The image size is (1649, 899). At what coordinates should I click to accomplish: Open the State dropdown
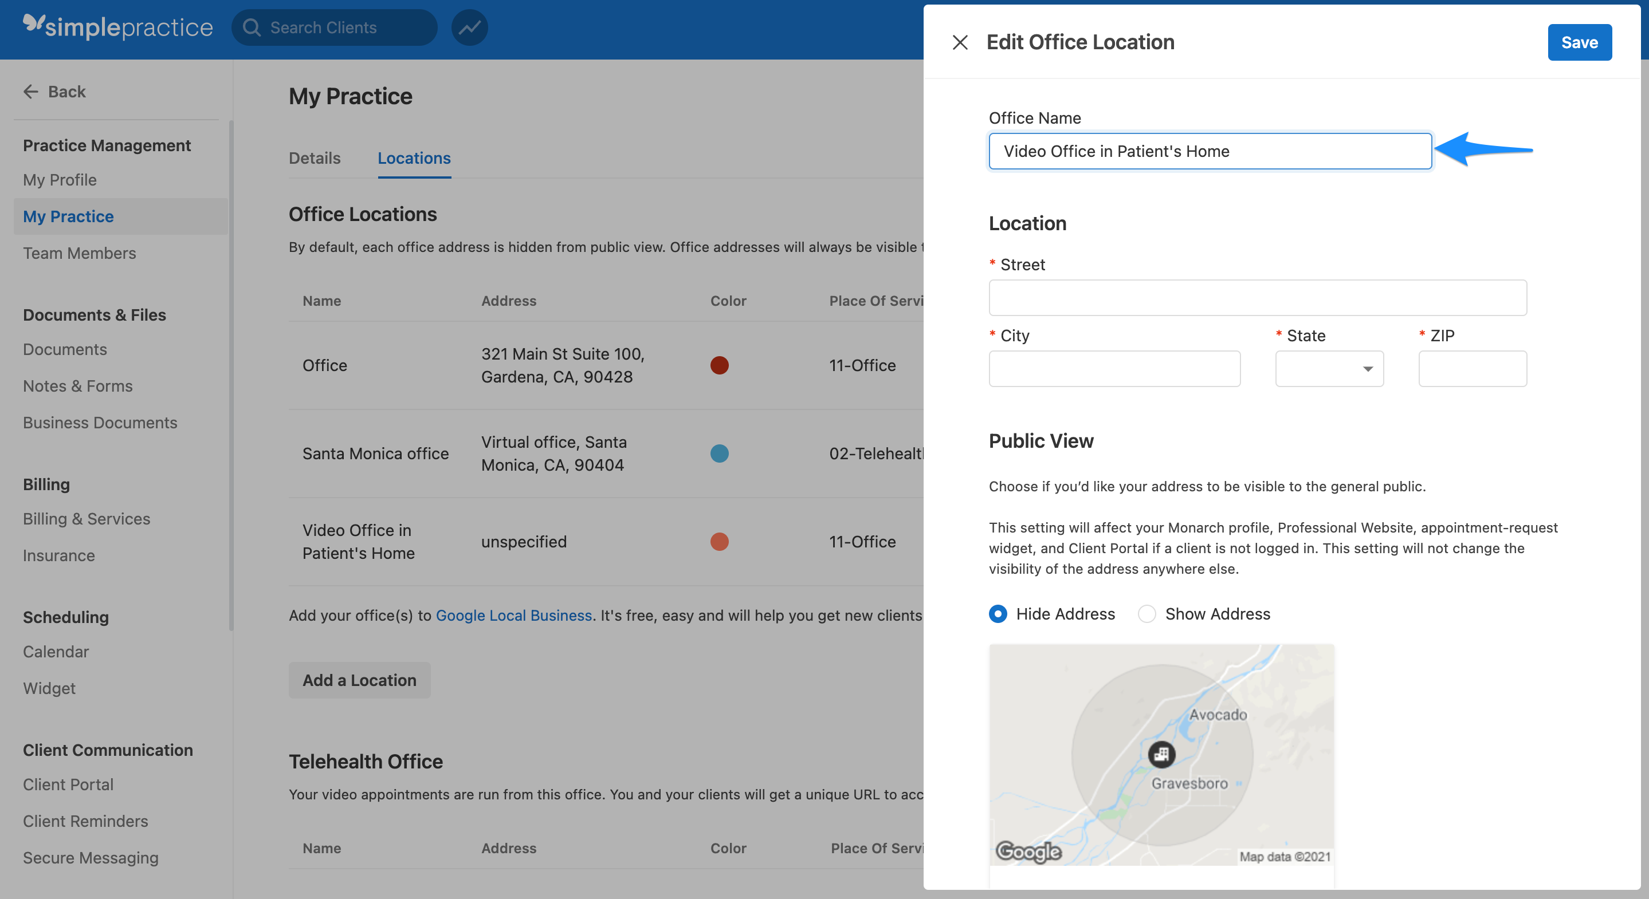click(x=1329, y=369)
